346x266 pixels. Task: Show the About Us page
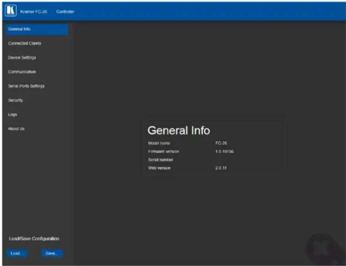coord(16,129)
